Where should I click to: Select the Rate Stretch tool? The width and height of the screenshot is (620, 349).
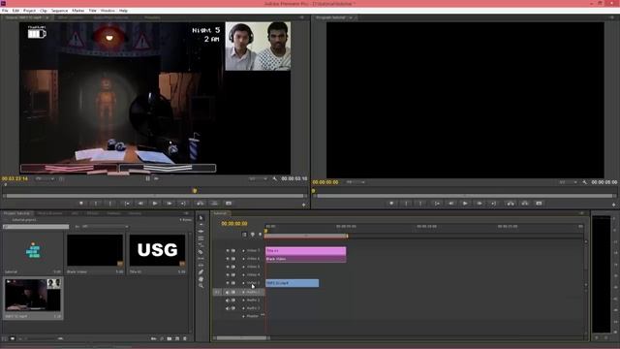[x=201, y=245]
